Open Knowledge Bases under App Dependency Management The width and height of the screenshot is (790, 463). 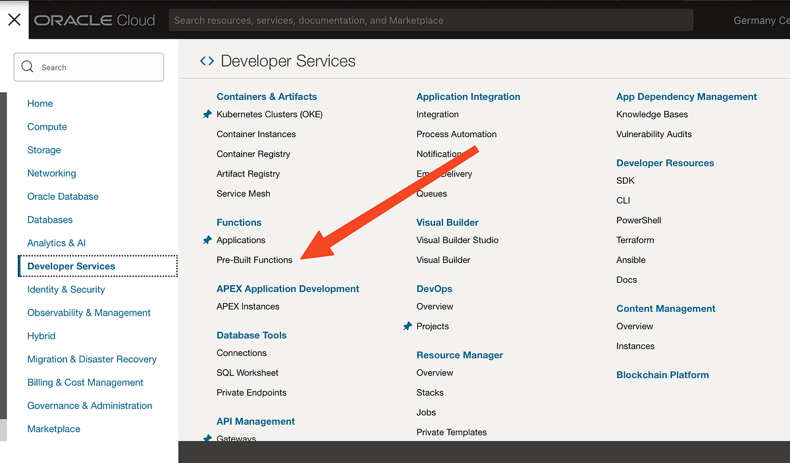click(652, 114)
